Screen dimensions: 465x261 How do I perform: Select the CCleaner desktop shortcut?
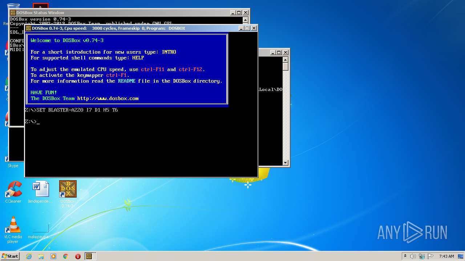[13, 192]
